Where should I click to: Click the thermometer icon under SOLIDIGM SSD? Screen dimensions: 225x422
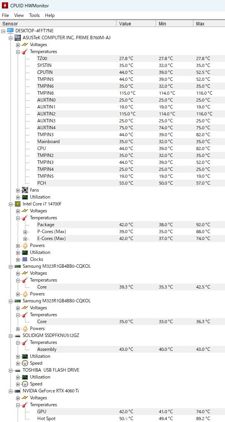[25, 342]
